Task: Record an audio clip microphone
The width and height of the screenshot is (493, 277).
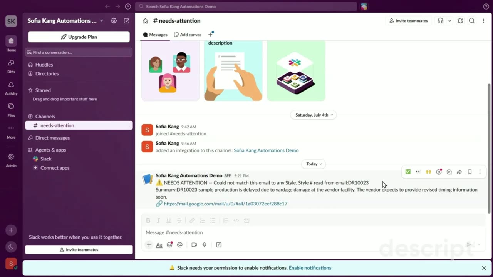Action: 205,245
